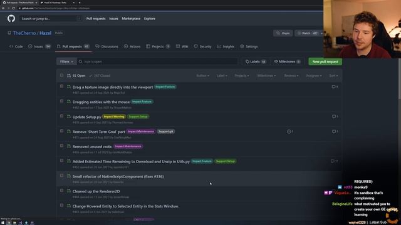Open the Filters dropdown
Screen dimensions: 401x225
click(x=66, y=61)
